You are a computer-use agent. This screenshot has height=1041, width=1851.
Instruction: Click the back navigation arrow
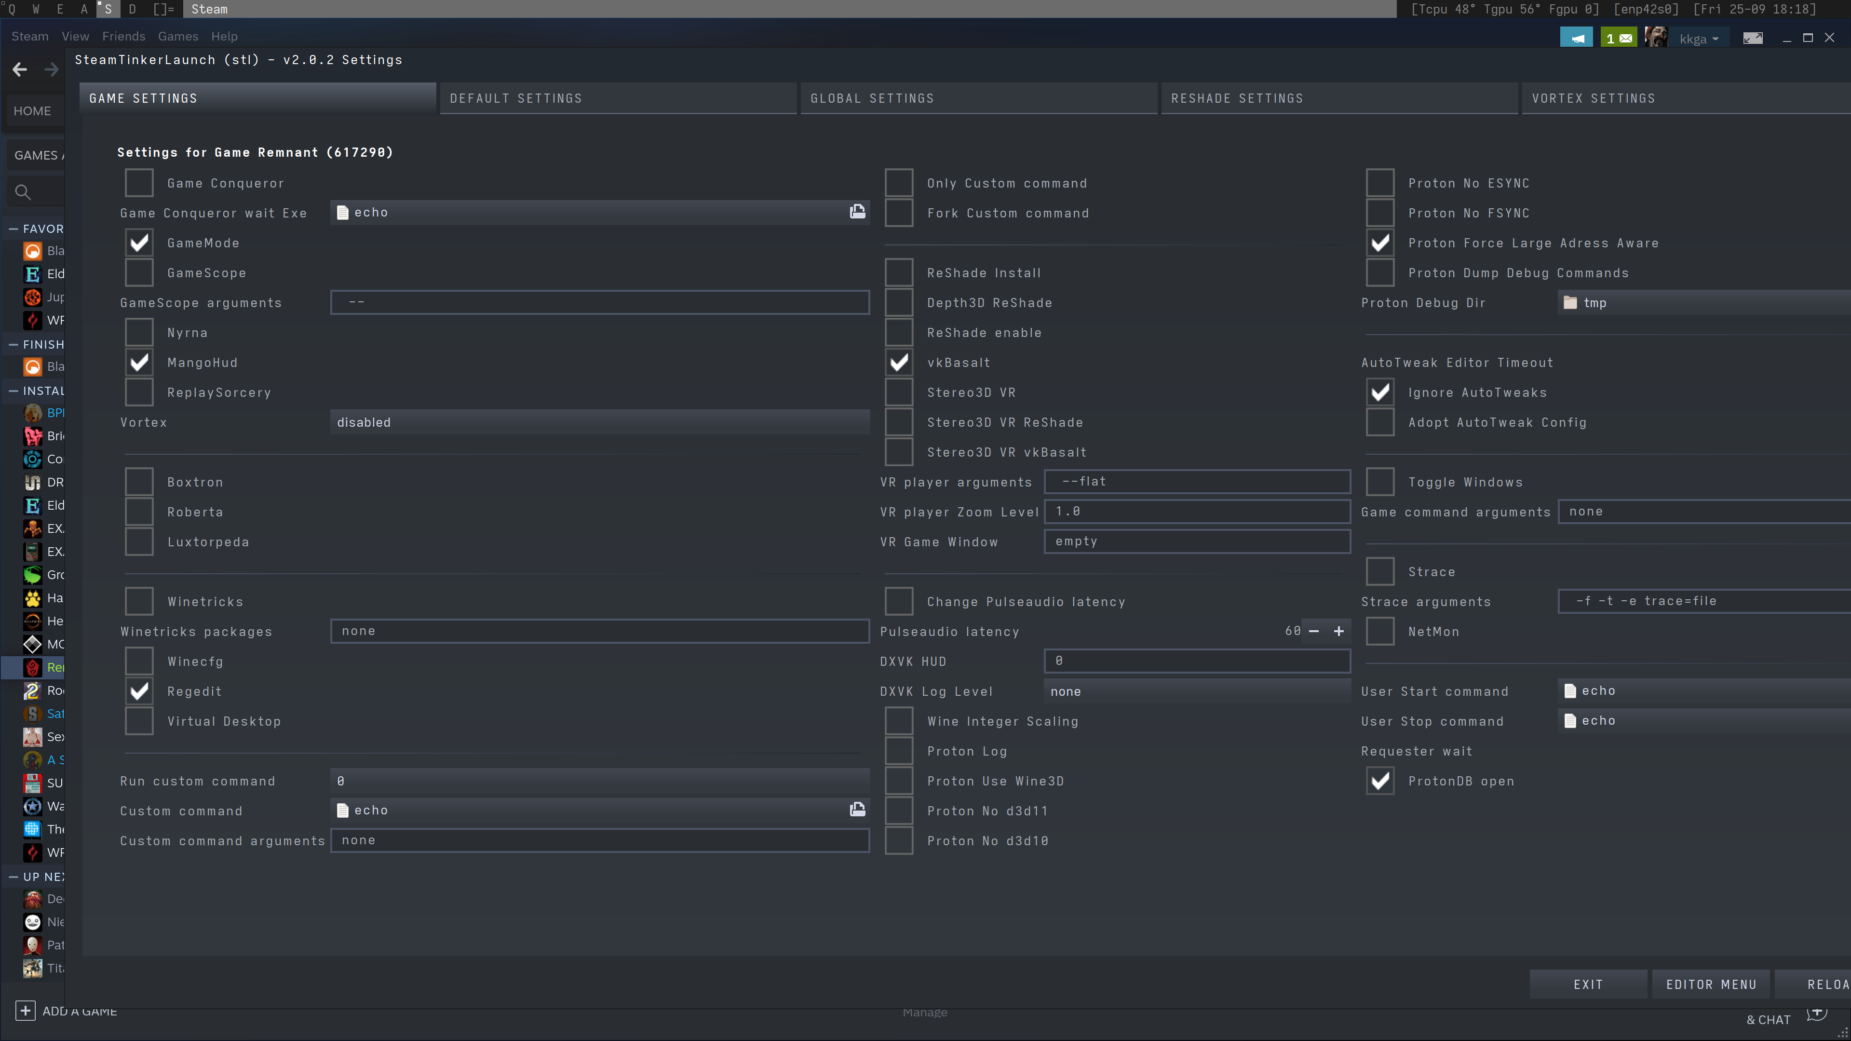click(19, 69)
